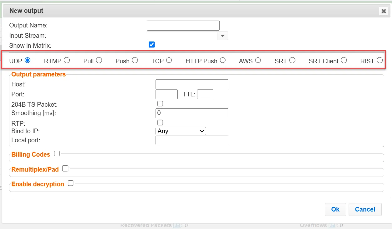Select the RTMP radio button
This screenshot has width=392, height=229.
tap(67, 60)
